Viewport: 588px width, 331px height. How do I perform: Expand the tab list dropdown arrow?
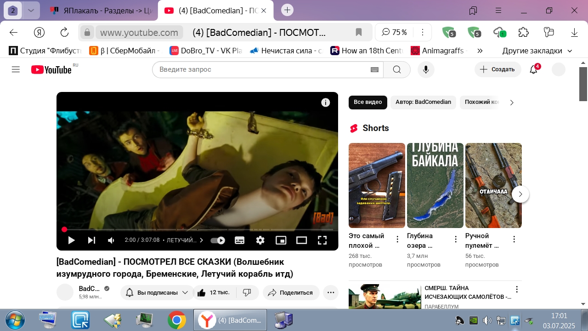tap(31, 10)
